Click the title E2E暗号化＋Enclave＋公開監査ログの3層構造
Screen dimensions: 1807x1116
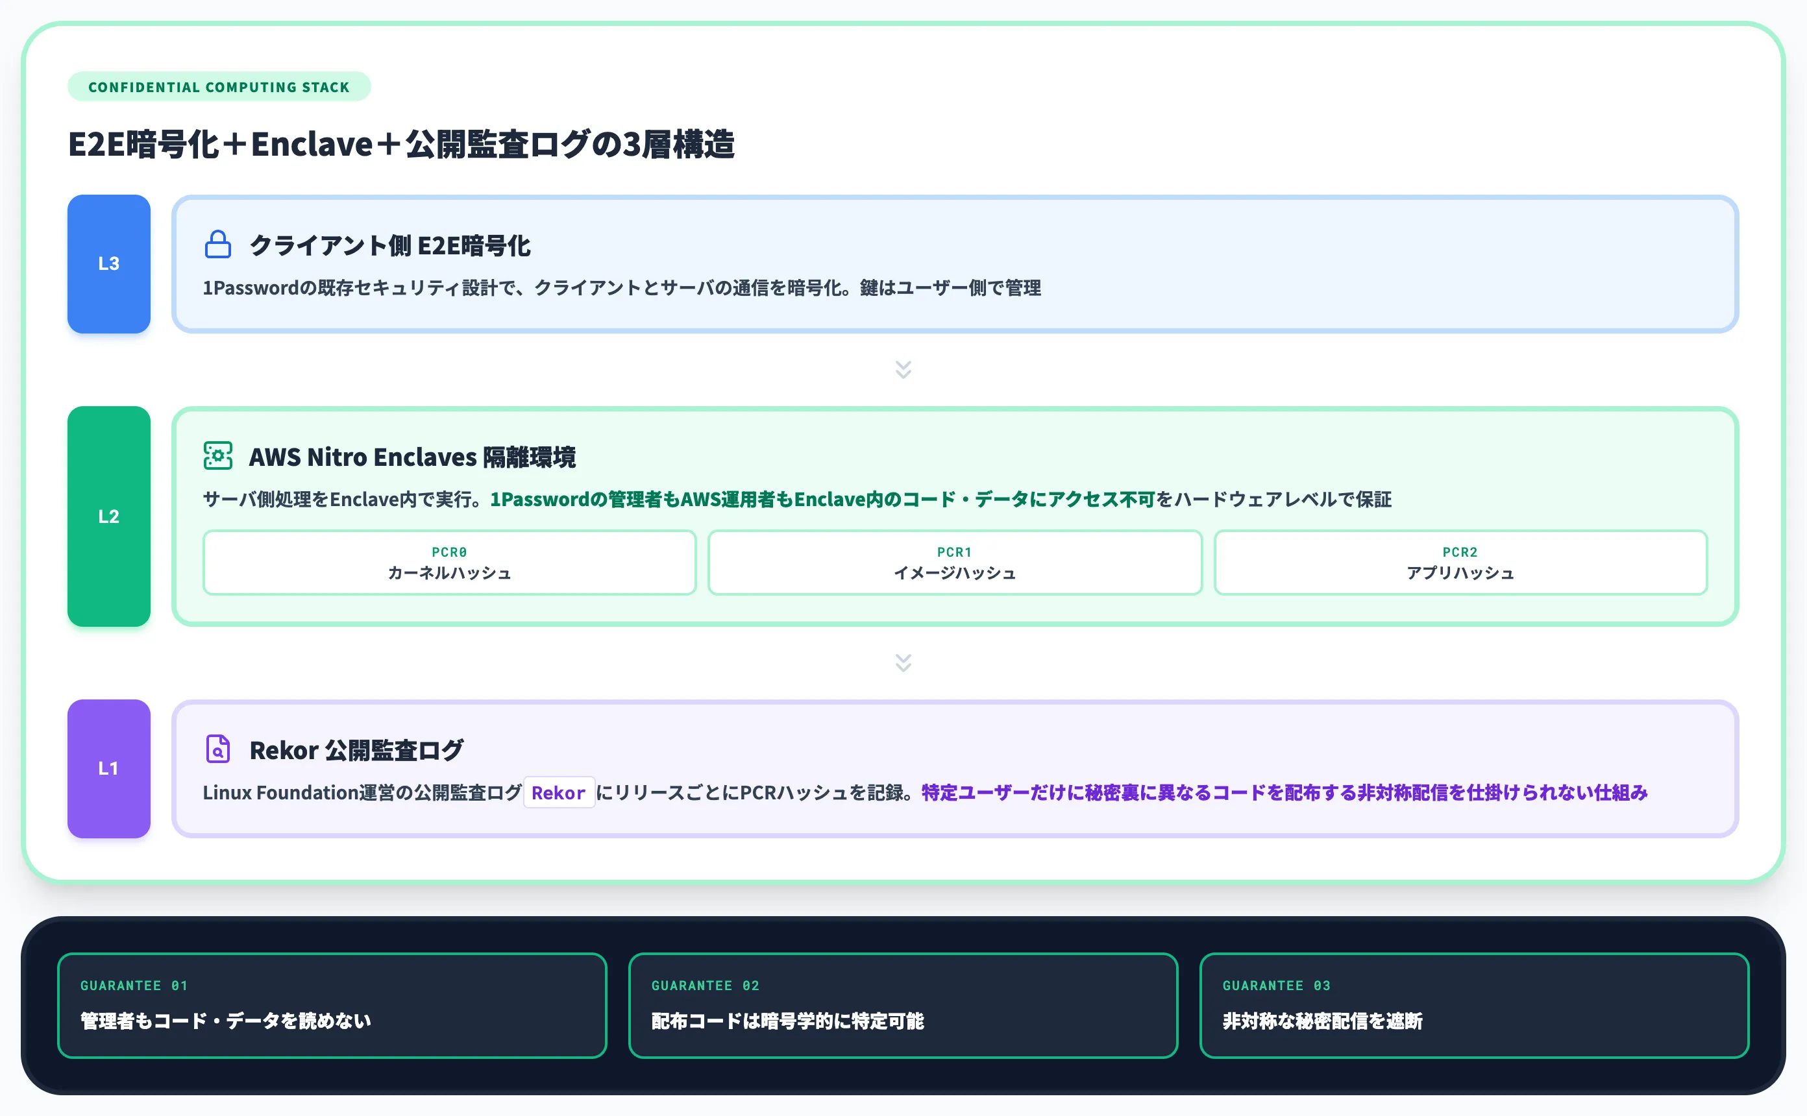tap(402, 144)
